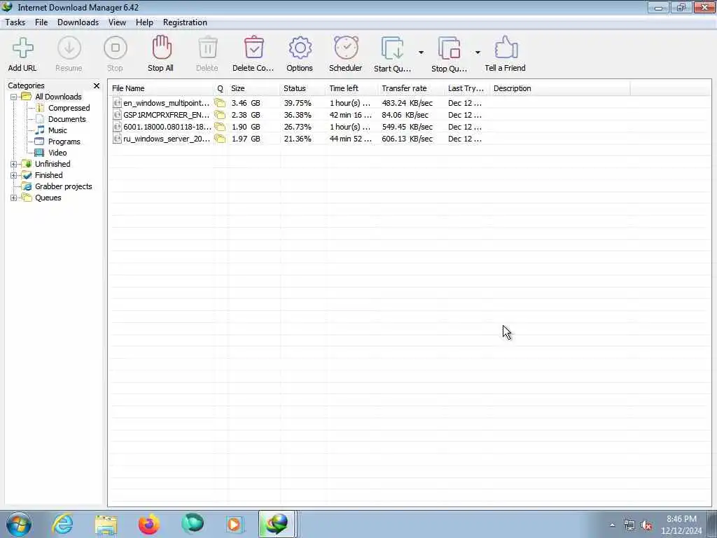
Task: Click the Stop toolbar icon
Action: coord(116,48)
